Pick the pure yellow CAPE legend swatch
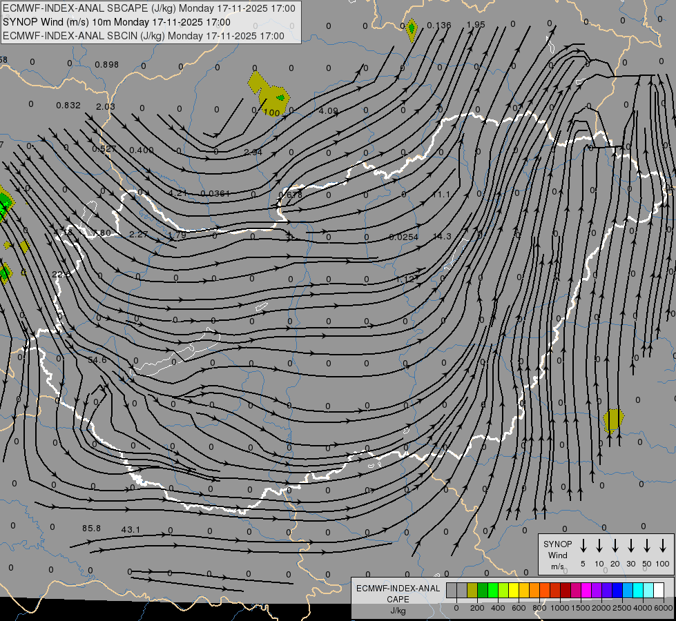 click(514, 590)
